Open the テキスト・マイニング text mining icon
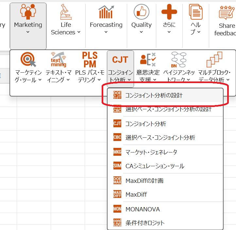Viewport: 236px width, 230px height. [58, 60]
